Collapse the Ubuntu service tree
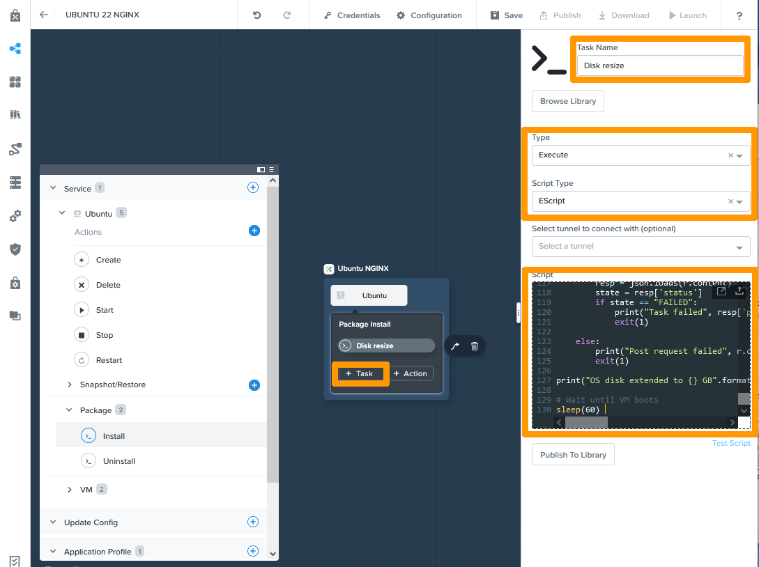The height and width of the screenshot is (567, 759). pos(61,214)
